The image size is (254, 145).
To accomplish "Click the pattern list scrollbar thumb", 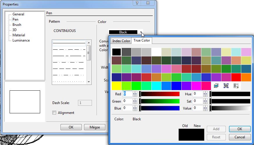I will click(89, 53).
